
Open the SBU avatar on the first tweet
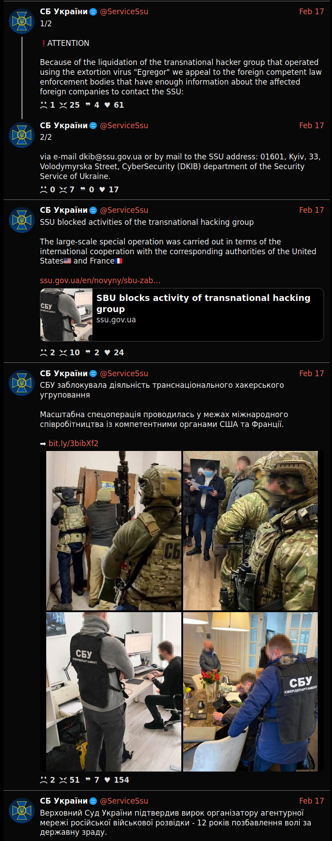click(22, 21)
